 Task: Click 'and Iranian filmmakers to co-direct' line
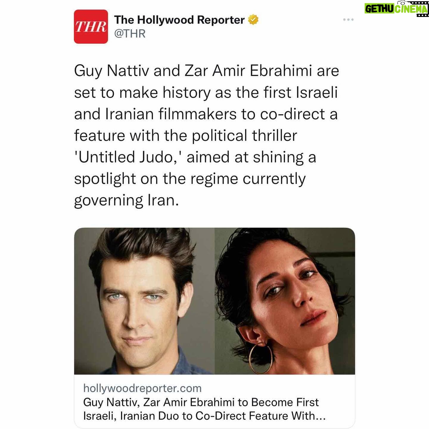coord(206,114)
